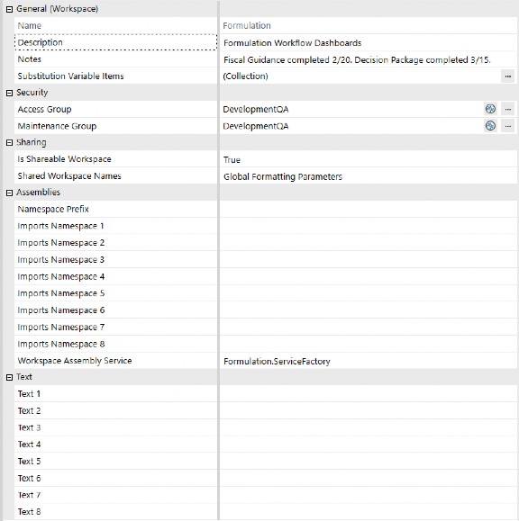Image resolution: width=519 pixels, height=521 pixels.
Task: Edit the Description value field
Action: pos(369,42)
